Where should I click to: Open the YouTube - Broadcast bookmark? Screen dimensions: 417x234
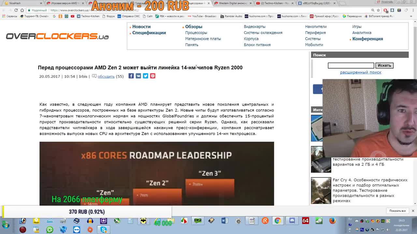tap(202, 16)
